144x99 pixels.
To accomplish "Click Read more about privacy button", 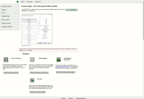I will pyautogui.click(x=11, y=73).
